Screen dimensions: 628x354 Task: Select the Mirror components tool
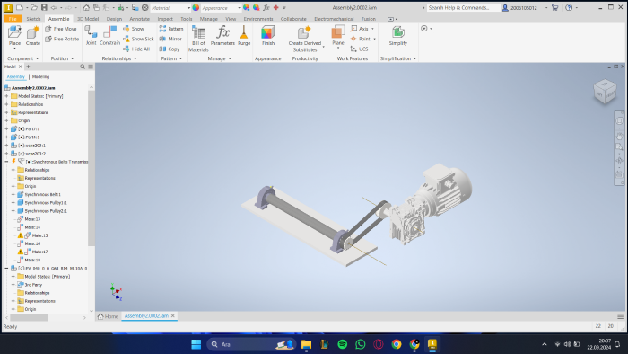coord(170,39)
